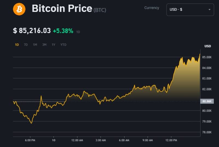Viewport: 219px width, 147px height.
Task: Click the $85,216.03 current price
Action: click(32, 31)
